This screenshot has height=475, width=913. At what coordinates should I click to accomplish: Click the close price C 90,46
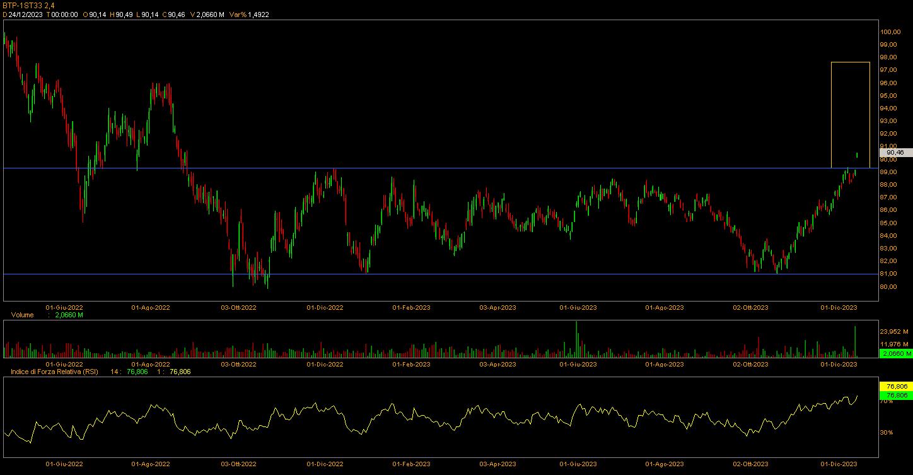coord(173,14)
